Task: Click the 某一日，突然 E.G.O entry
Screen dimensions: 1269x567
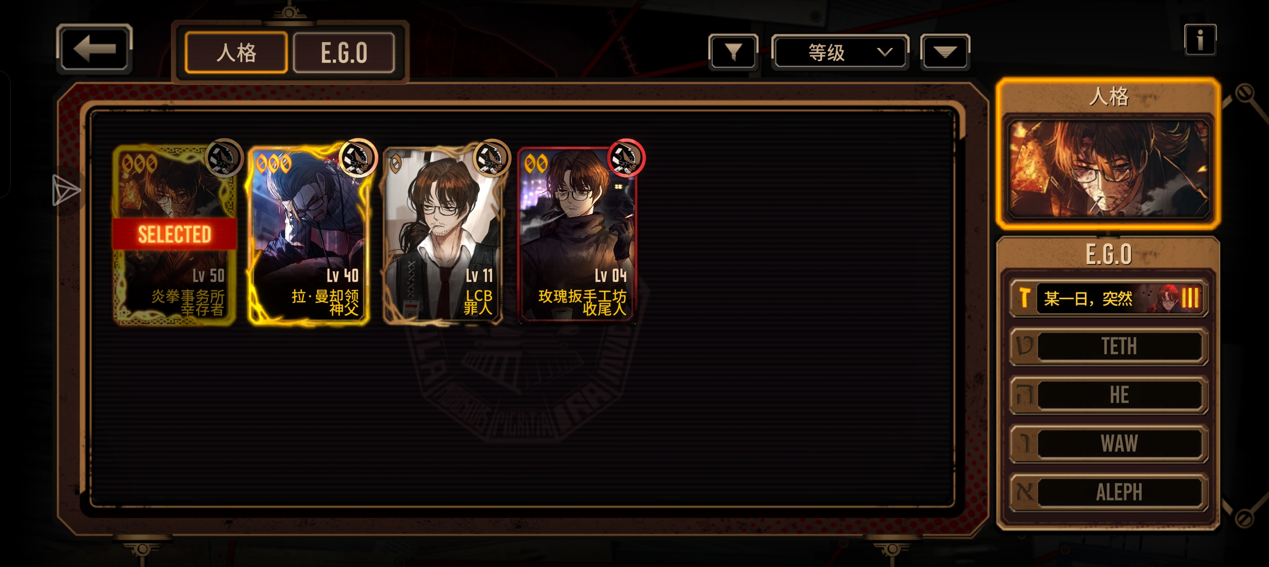Action: tap(1108, 298)
